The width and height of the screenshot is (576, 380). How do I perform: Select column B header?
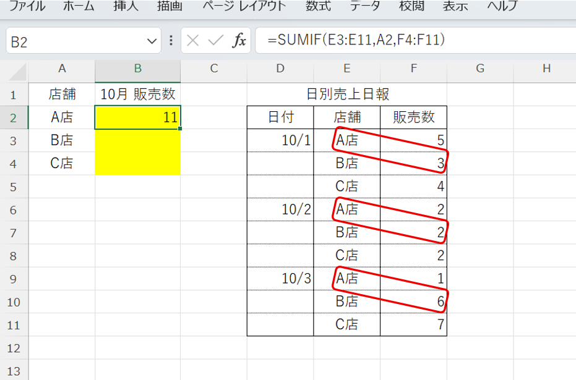pyautogui.click(x=138, y=69)
